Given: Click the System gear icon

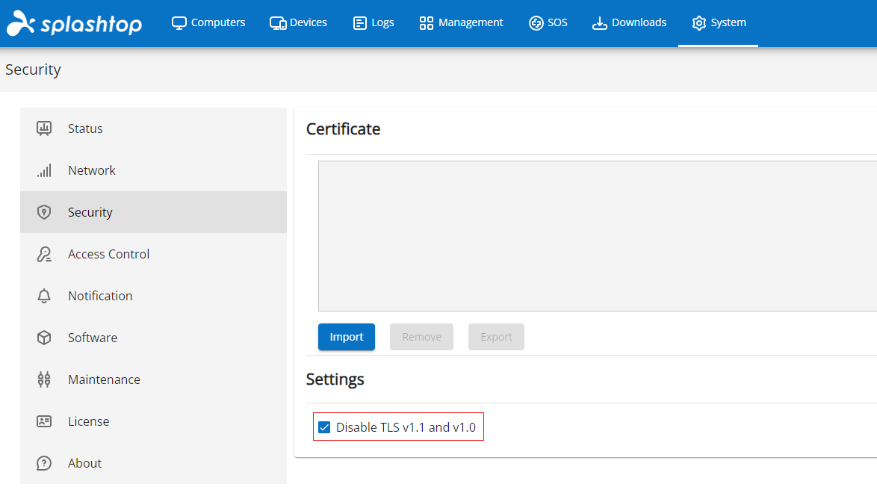Looking at the screenshot, I should [698, 23].
